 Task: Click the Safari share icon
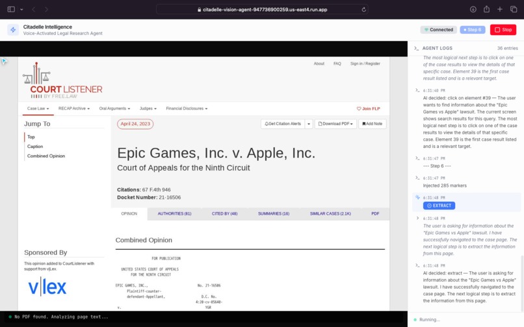click(486, 9)
